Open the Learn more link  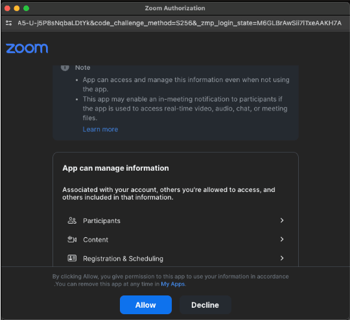(x=100, y=129)
